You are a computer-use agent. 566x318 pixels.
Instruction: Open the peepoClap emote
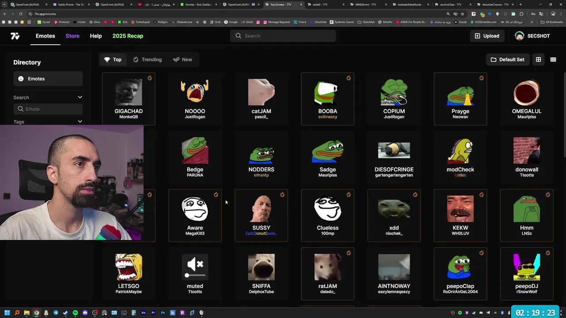pyautogui.click(x=460, y=274)
